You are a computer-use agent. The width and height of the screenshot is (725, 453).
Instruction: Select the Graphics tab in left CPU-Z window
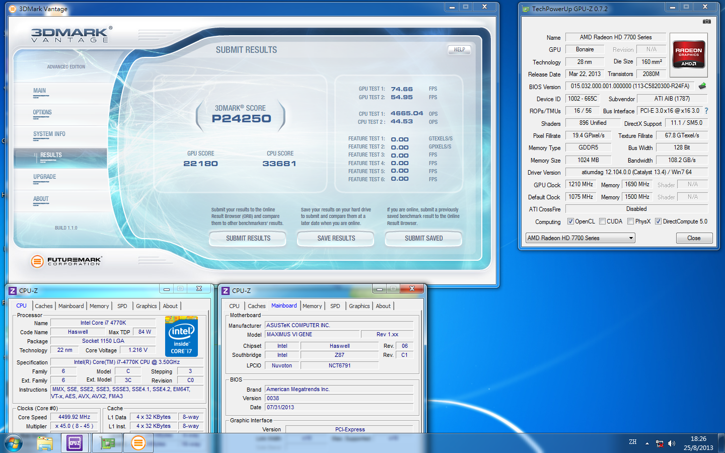[x=147, y=306]
